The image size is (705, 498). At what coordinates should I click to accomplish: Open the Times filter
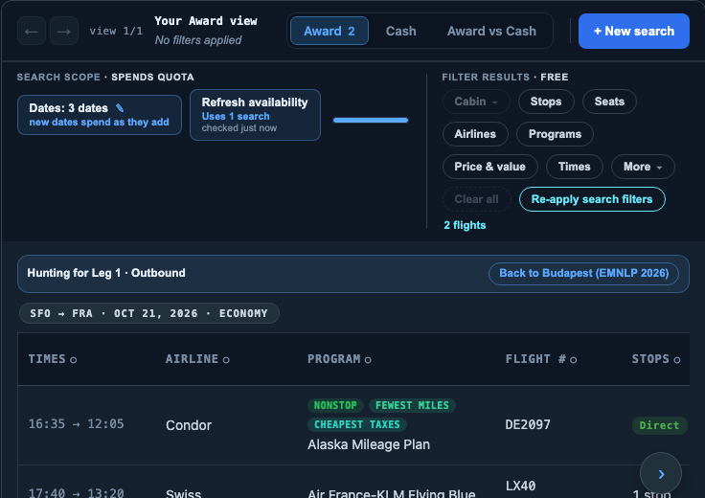pos(574,167)
